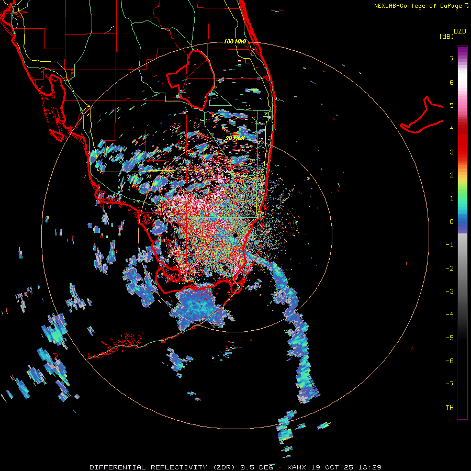
Task: Click the -7 value on color scale
Action: (450, 384)
